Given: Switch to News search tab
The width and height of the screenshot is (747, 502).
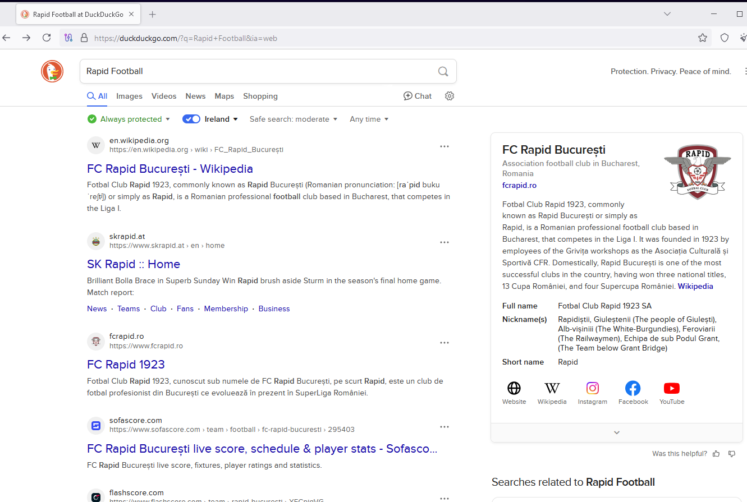Looking at the screenshot, I should (x=195, y=96).
